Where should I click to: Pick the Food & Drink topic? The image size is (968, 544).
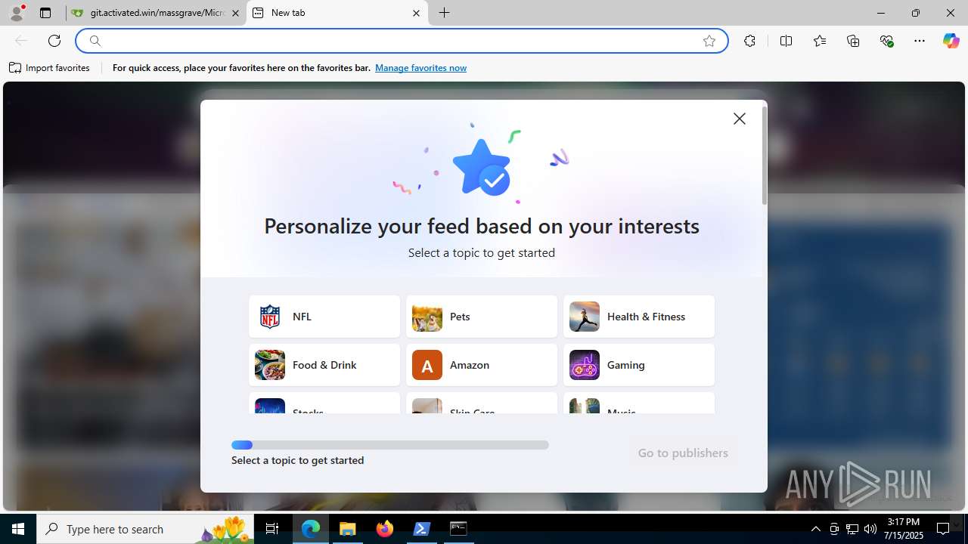(324, 365)
